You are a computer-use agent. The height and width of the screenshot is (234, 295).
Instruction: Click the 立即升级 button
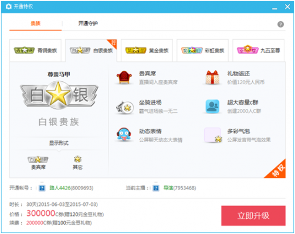coord(253,216)
